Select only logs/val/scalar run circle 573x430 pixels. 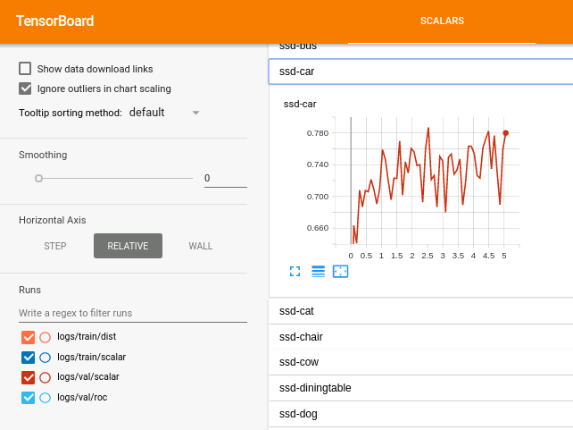(46, 377)
